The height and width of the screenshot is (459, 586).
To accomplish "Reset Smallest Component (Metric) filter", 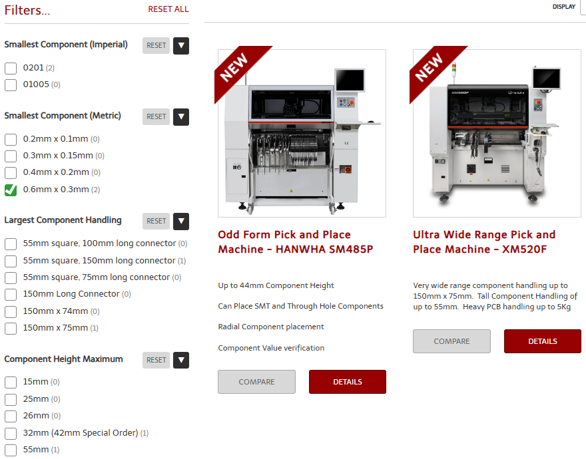I will (x=156, y=117).
